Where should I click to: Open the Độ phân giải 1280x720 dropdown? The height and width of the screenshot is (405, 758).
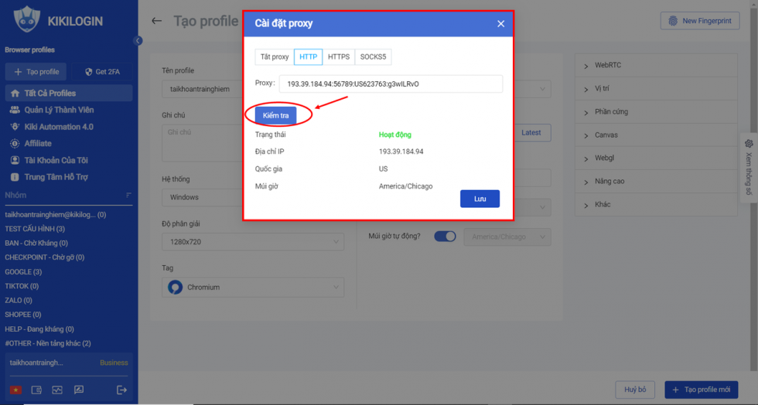point(253,242)
